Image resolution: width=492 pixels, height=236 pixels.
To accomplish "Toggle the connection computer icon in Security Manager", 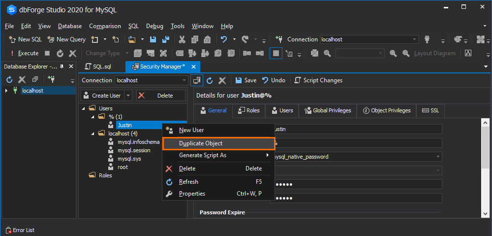I will click(x=197, y=80).
